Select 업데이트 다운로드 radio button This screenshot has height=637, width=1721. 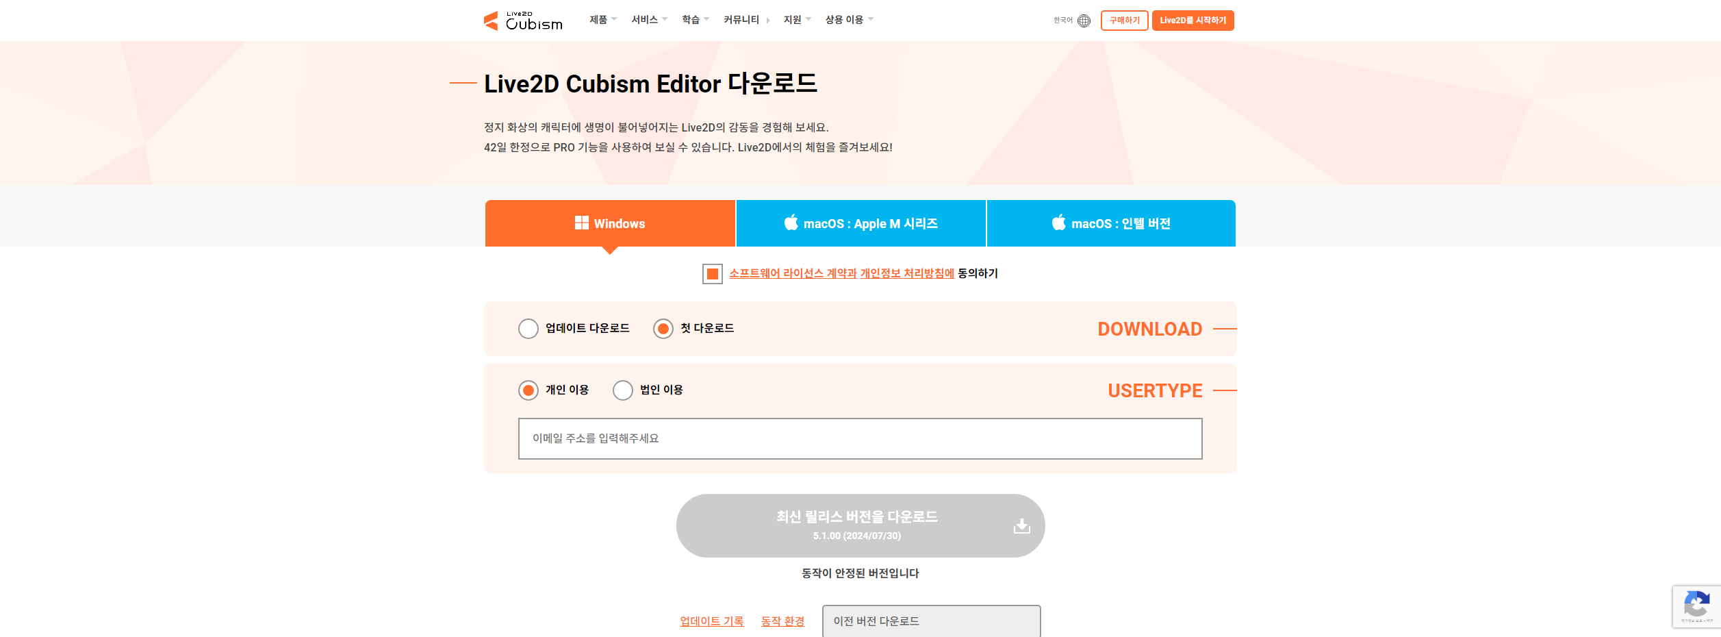tap(528, 329)
